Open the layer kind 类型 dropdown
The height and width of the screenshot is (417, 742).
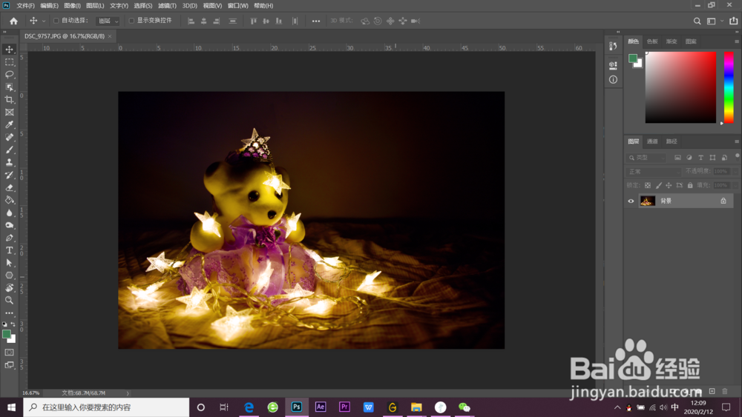coord(646,158)
